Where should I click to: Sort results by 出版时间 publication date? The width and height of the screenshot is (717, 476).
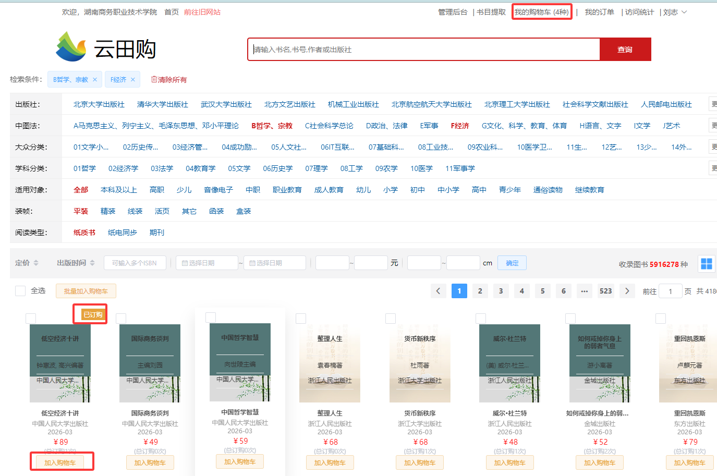tap(72, 263)
